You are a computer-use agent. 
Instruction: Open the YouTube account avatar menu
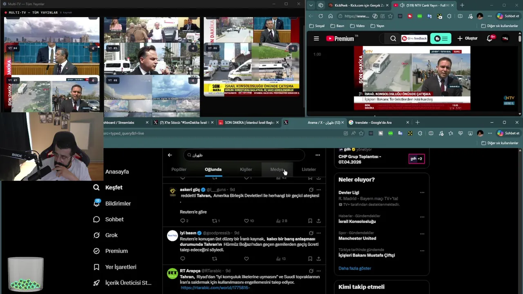tap(505, 38)
